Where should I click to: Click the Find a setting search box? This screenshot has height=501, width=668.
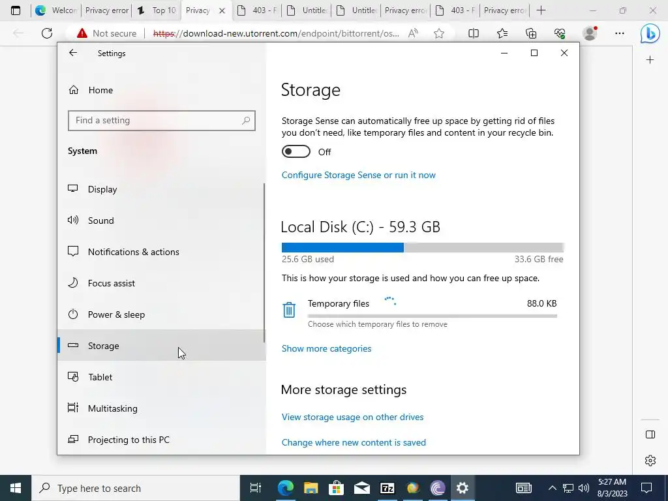coord(162,121)
